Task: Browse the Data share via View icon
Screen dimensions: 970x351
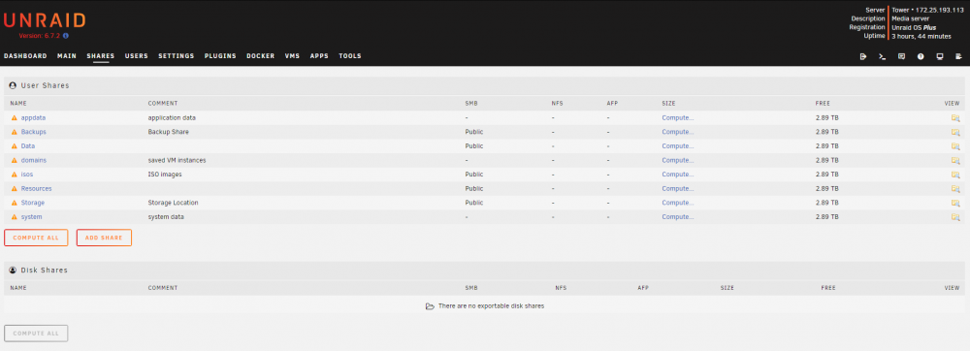Action: click(x=955, y=145)
